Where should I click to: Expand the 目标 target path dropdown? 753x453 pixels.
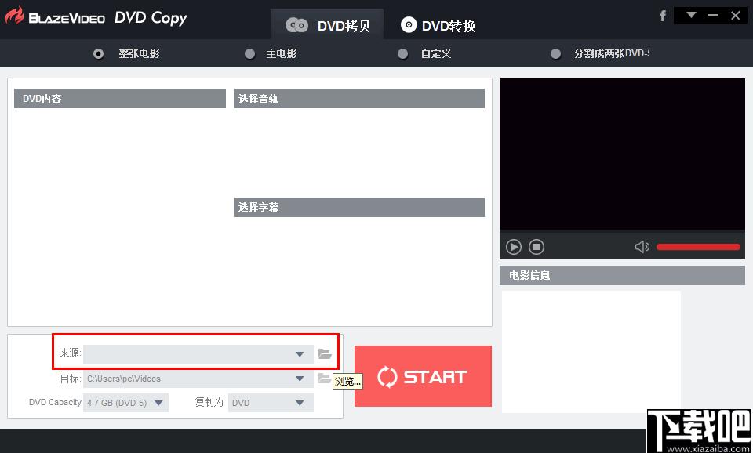coord(300,379)
